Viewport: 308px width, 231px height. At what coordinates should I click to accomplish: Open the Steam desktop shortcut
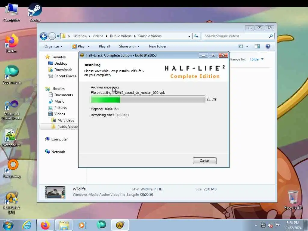(35, 13)
